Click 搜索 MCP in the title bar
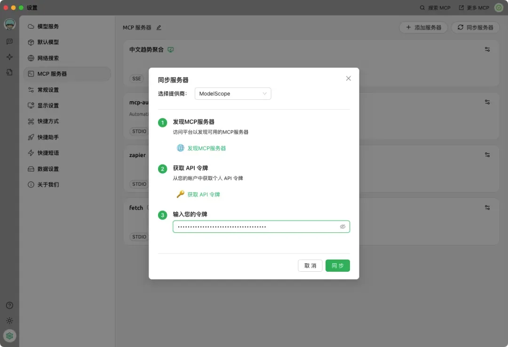Viewport: 508px width, 347px height. pyautogui.click(x=435, y=8)
